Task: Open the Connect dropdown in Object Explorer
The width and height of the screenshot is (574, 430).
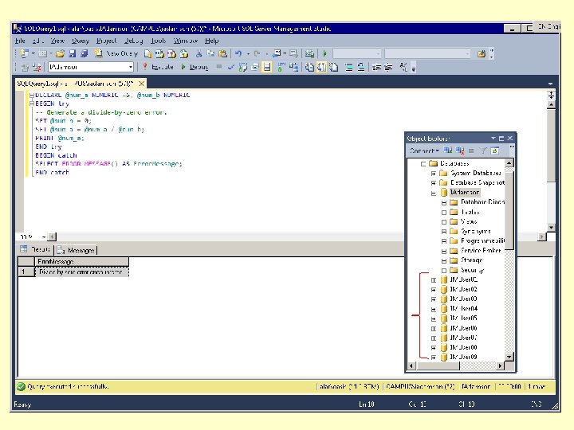Action: (423, 150)
